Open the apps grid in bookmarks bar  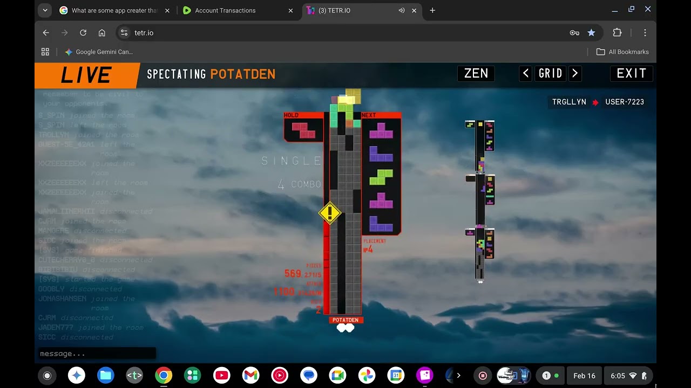(x=45, y=52)
